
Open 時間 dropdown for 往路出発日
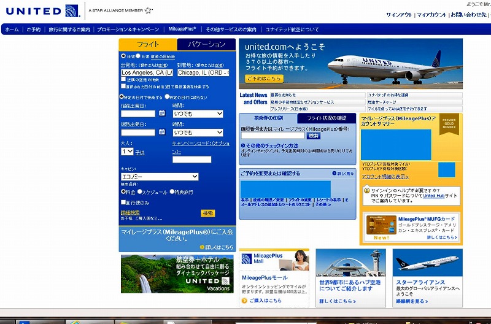point(198,114)
